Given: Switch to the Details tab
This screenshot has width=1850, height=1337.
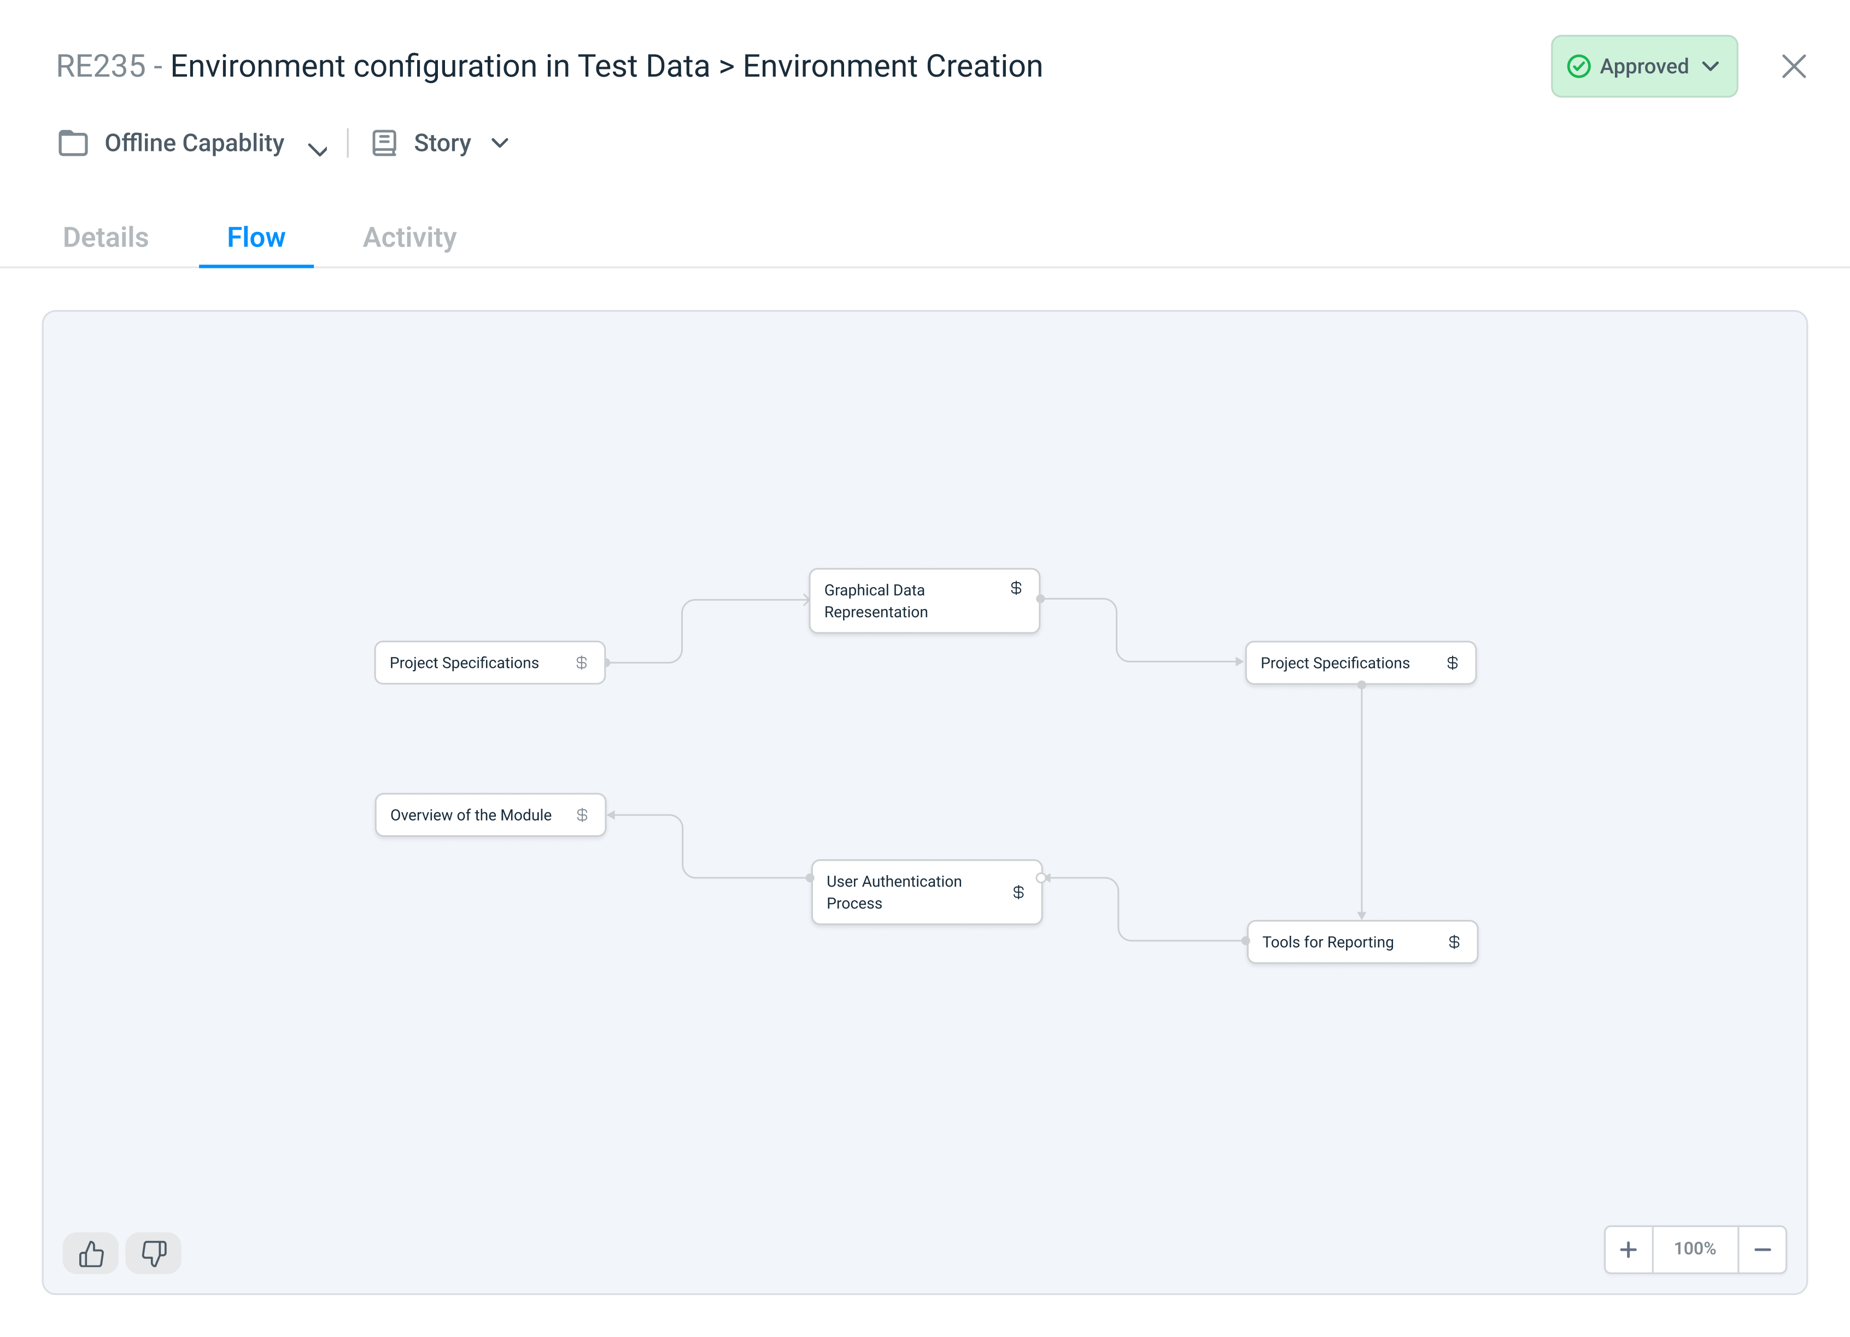Looking at the screenshot, I should [106, 237].
